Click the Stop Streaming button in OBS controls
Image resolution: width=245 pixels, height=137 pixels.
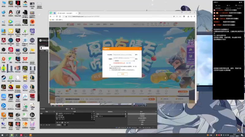[142, 114]
